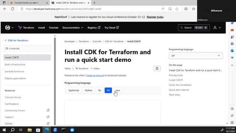Select the C# language tab
Viewport: 236px width, 133px height.
(x=108, y=90)
